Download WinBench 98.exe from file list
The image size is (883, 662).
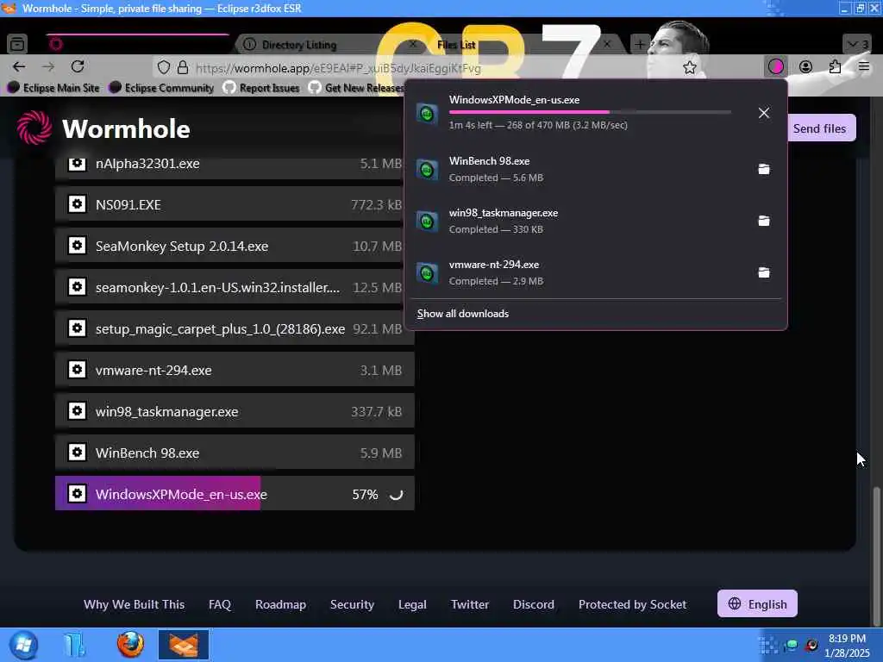[235, 453]
